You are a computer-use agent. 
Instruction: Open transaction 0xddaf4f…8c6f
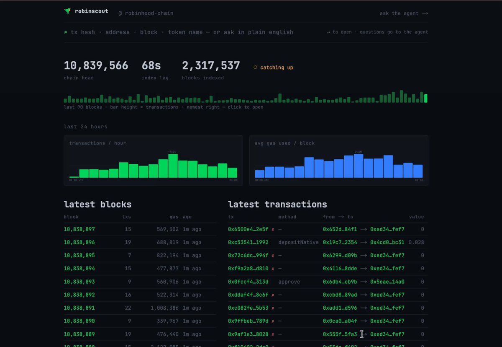[248, 295]
